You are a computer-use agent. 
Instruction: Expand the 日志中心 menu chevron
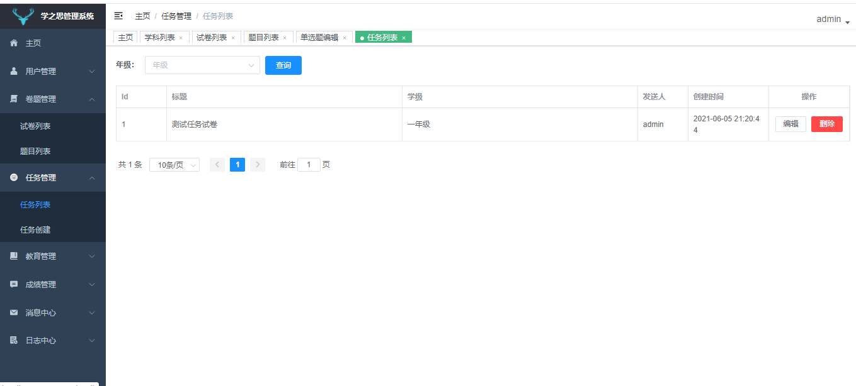[x=92, y=341]
